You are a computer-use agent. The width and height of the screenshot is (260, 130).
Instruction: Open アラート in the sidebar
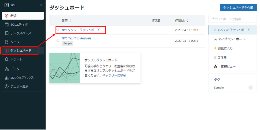[23, 59]
